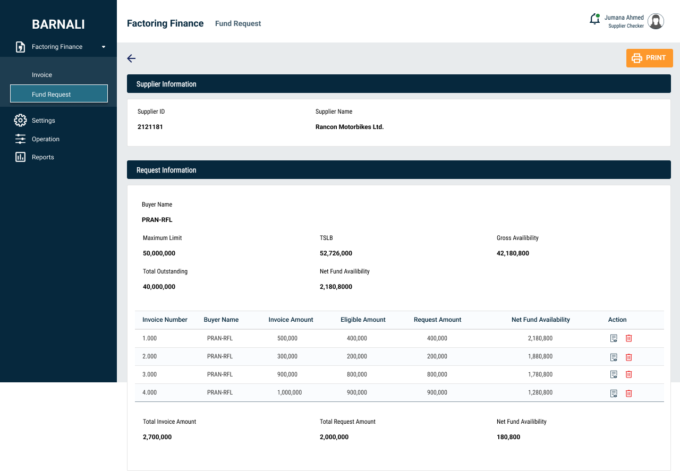Click the BARNALI logo text
Screen dimensions: 680x471
coord(58,24)
